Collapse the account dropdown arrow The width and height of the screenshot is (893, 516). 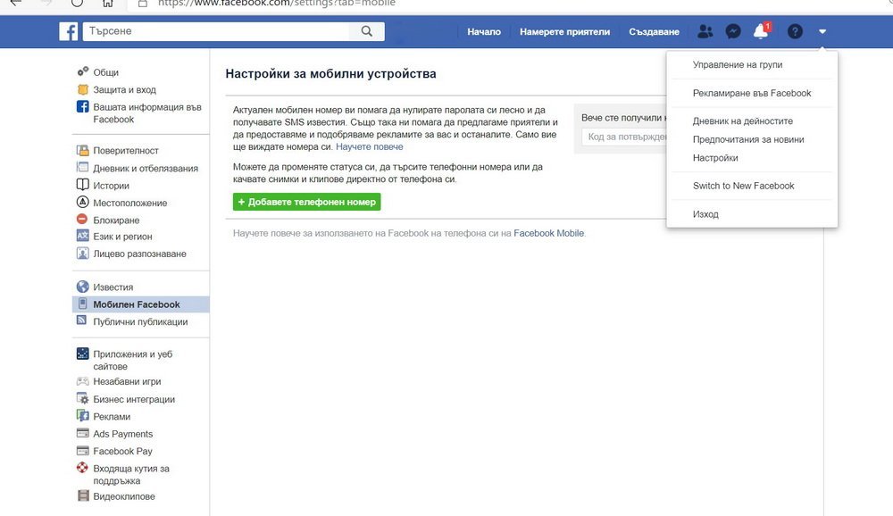coord(822,32)
